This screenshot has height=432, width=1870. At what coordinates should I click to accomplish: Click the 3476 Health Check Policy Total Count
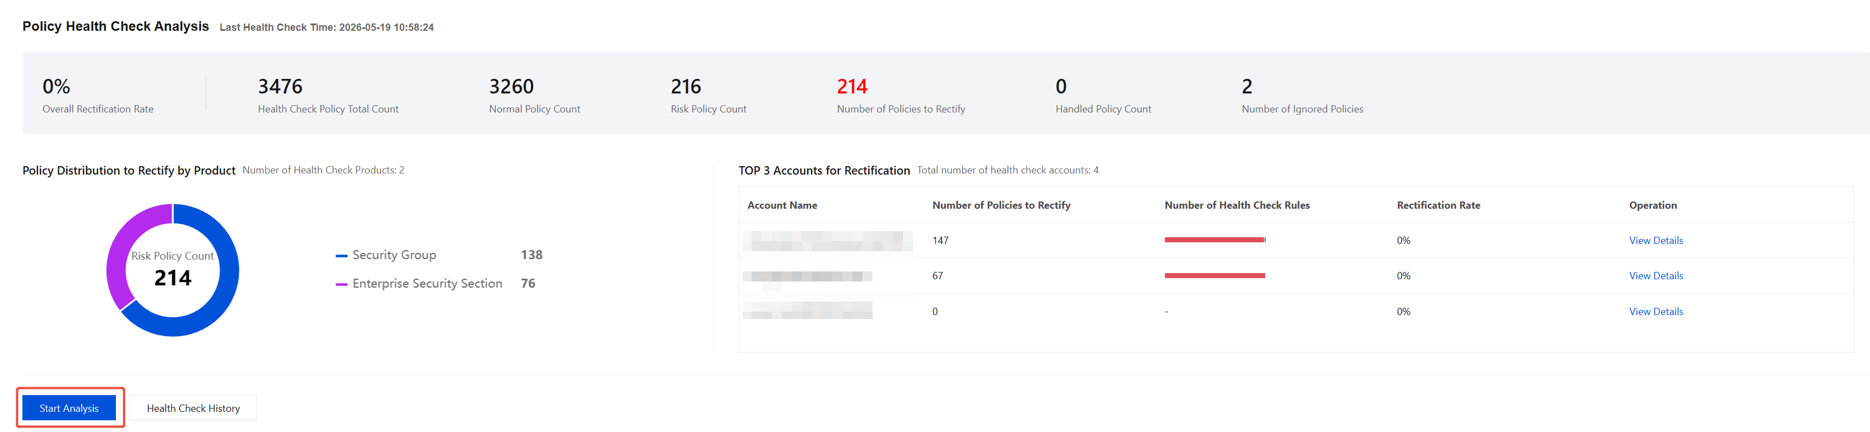(x=280, y=87)
